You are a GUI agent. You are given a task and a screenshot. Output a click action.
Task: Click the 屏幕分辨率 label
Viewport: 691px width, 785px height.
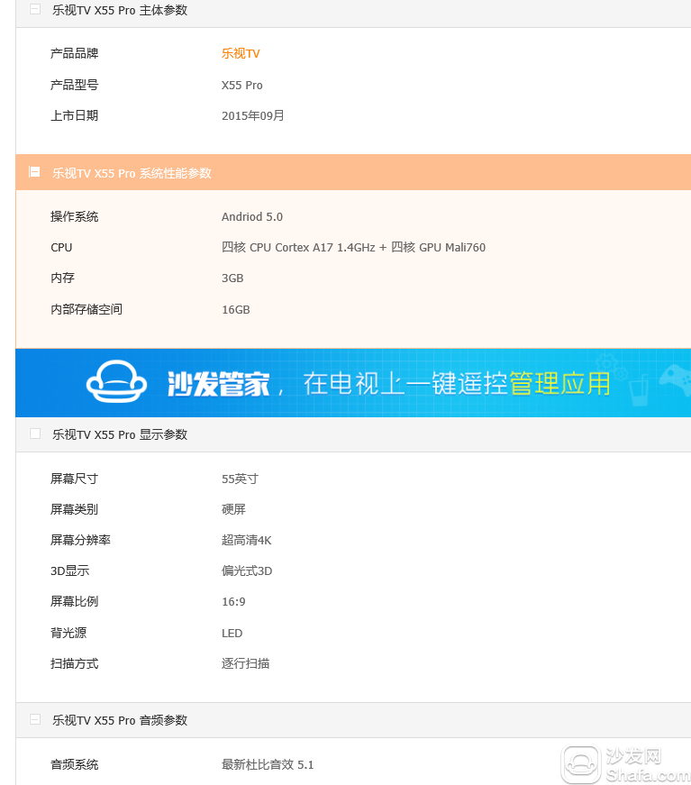click(x=80, y=540)
